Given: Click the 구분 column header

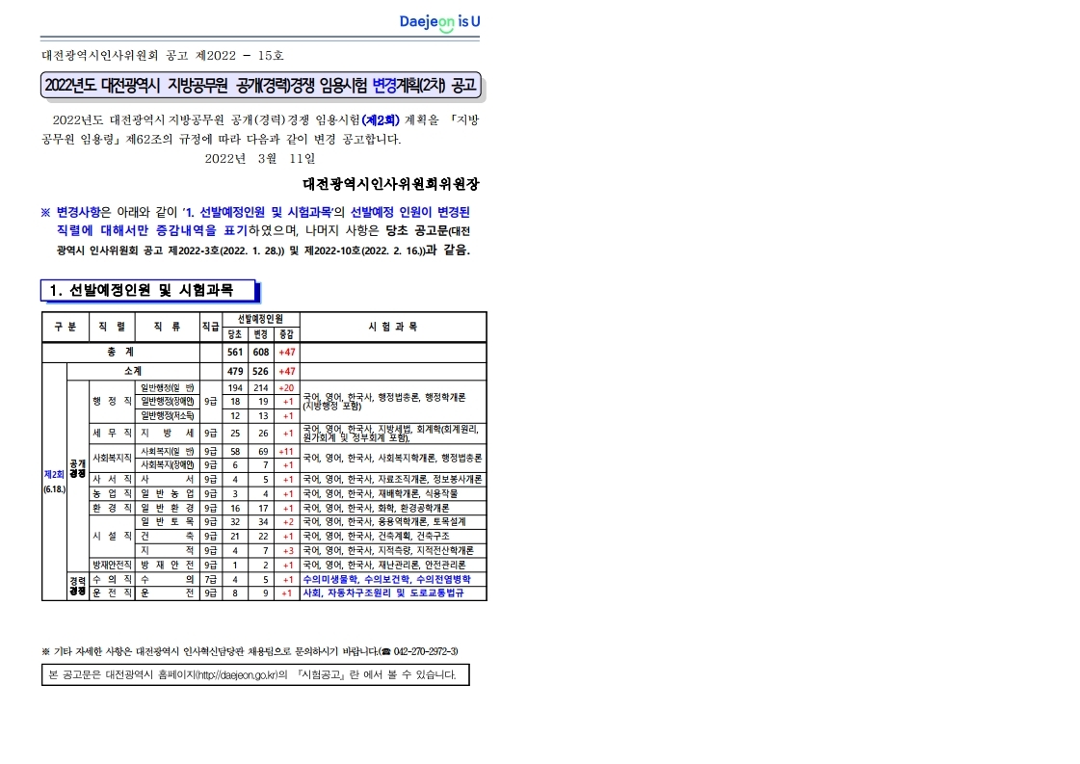Looking at the screenshot, I should pyautogui.click(x=65, y=327).
